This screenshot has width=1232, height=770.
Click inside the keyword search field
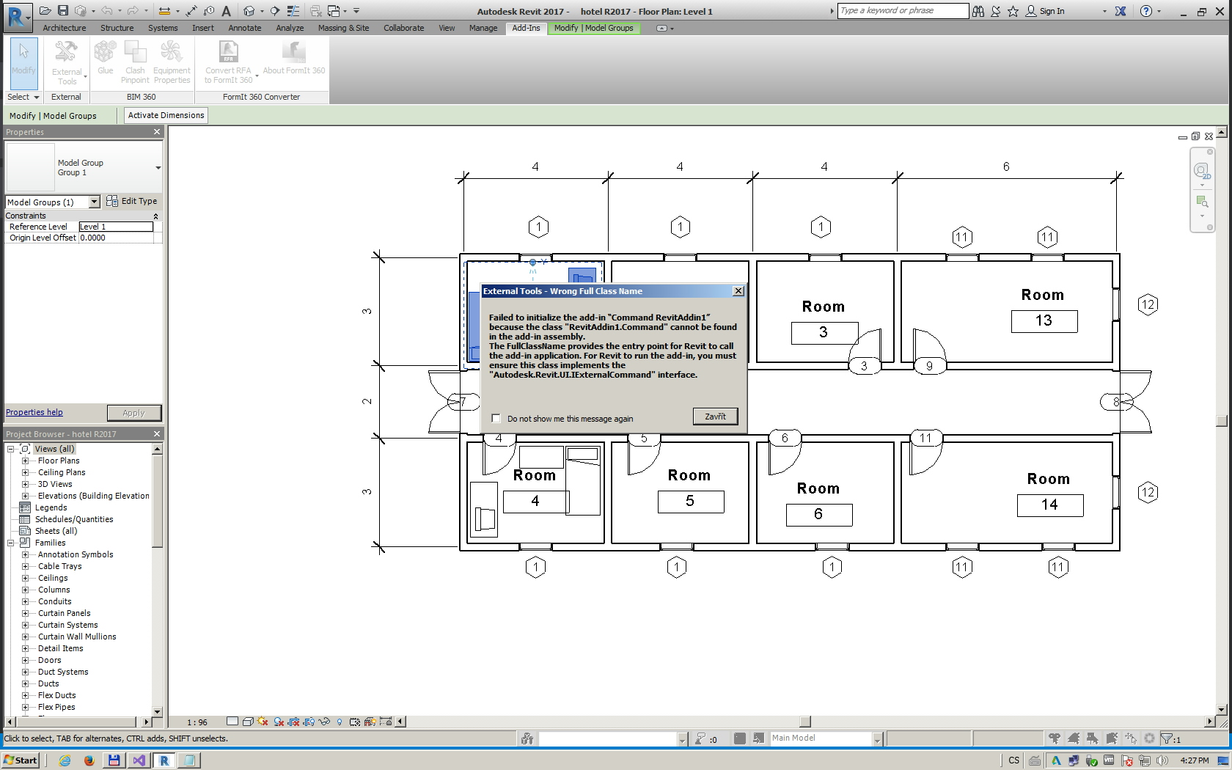[x=902, y=10]
